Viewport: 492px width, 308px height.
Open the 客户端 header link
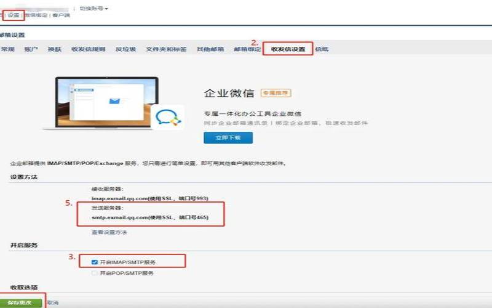point(61,15)
